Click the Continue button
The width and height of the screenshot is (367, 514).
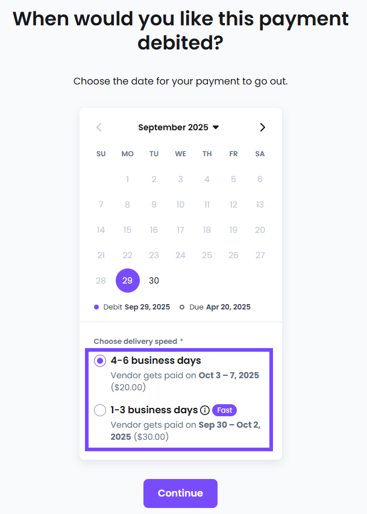(x=180, y=493)
